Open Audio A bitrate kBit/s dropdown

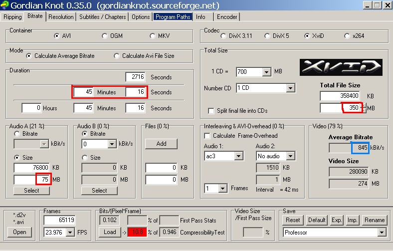click(x=44, y=144)
